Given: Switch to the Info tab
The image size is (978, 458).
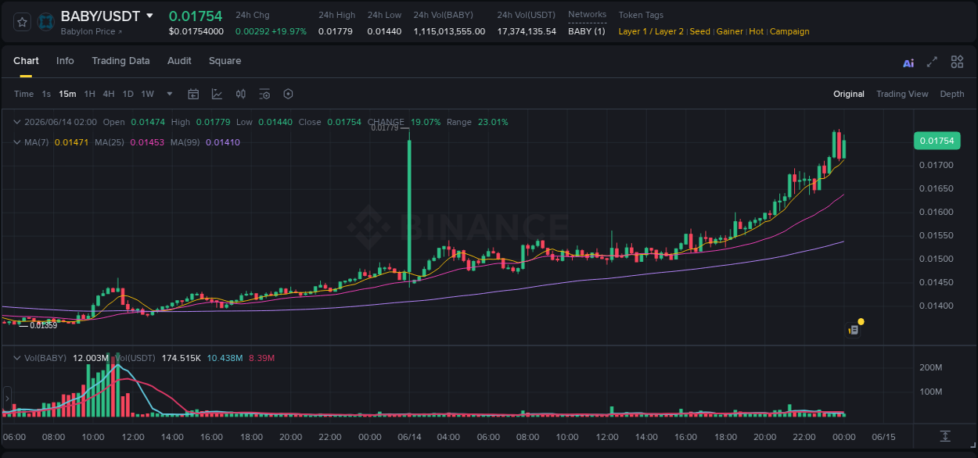Looking at the screenshot, I should pyautogui.click(x=65, y=61).
